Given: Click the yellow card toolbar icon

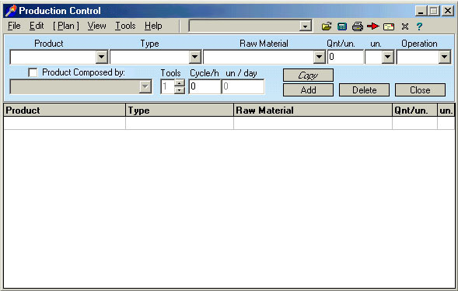Looking at the screenshot, I should (389, 27).
